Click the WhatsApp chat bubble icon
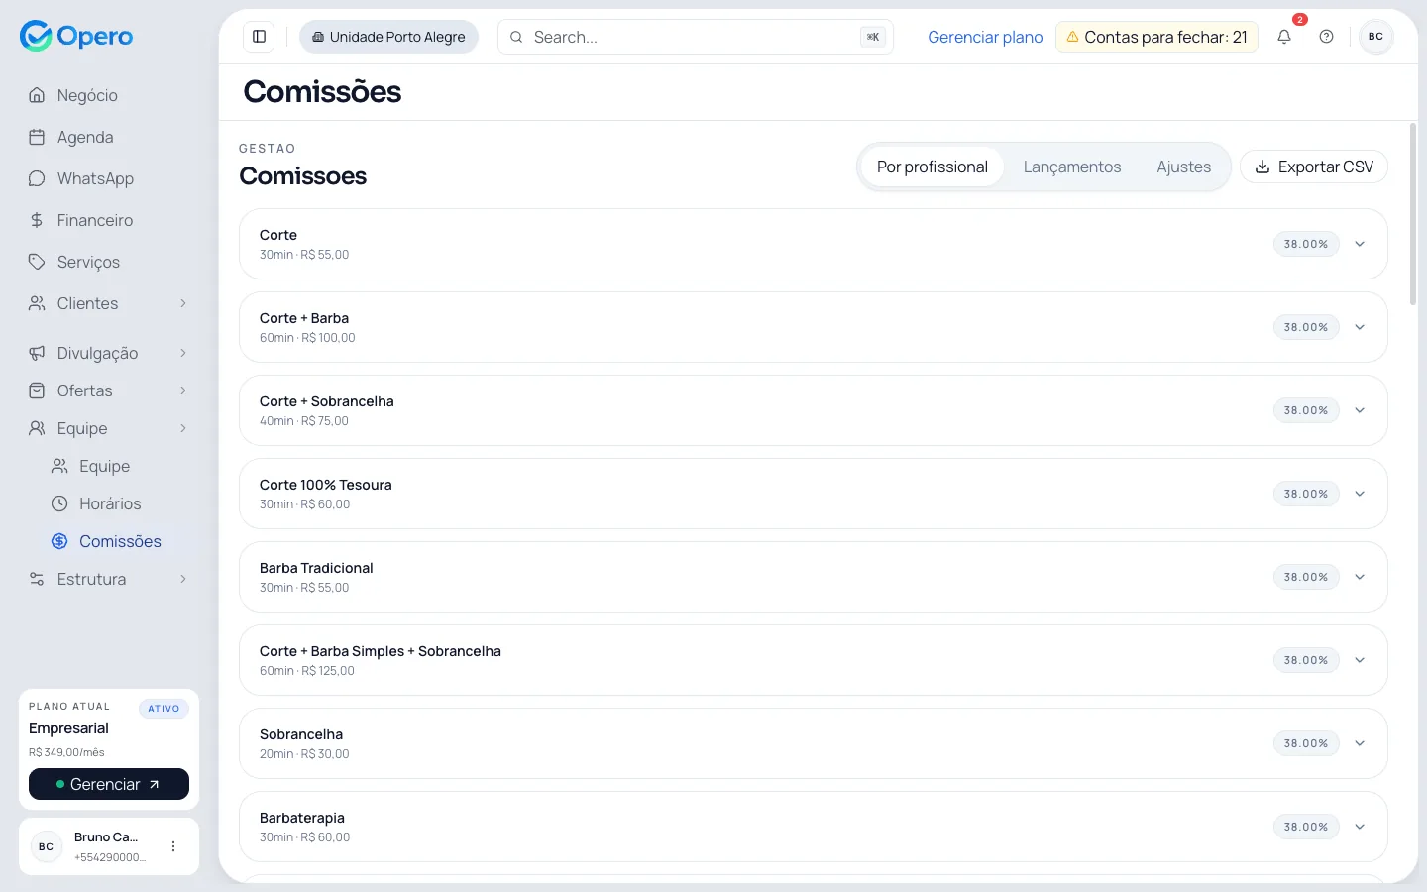The image size is (1427, 892). click(x=37, y=178)
